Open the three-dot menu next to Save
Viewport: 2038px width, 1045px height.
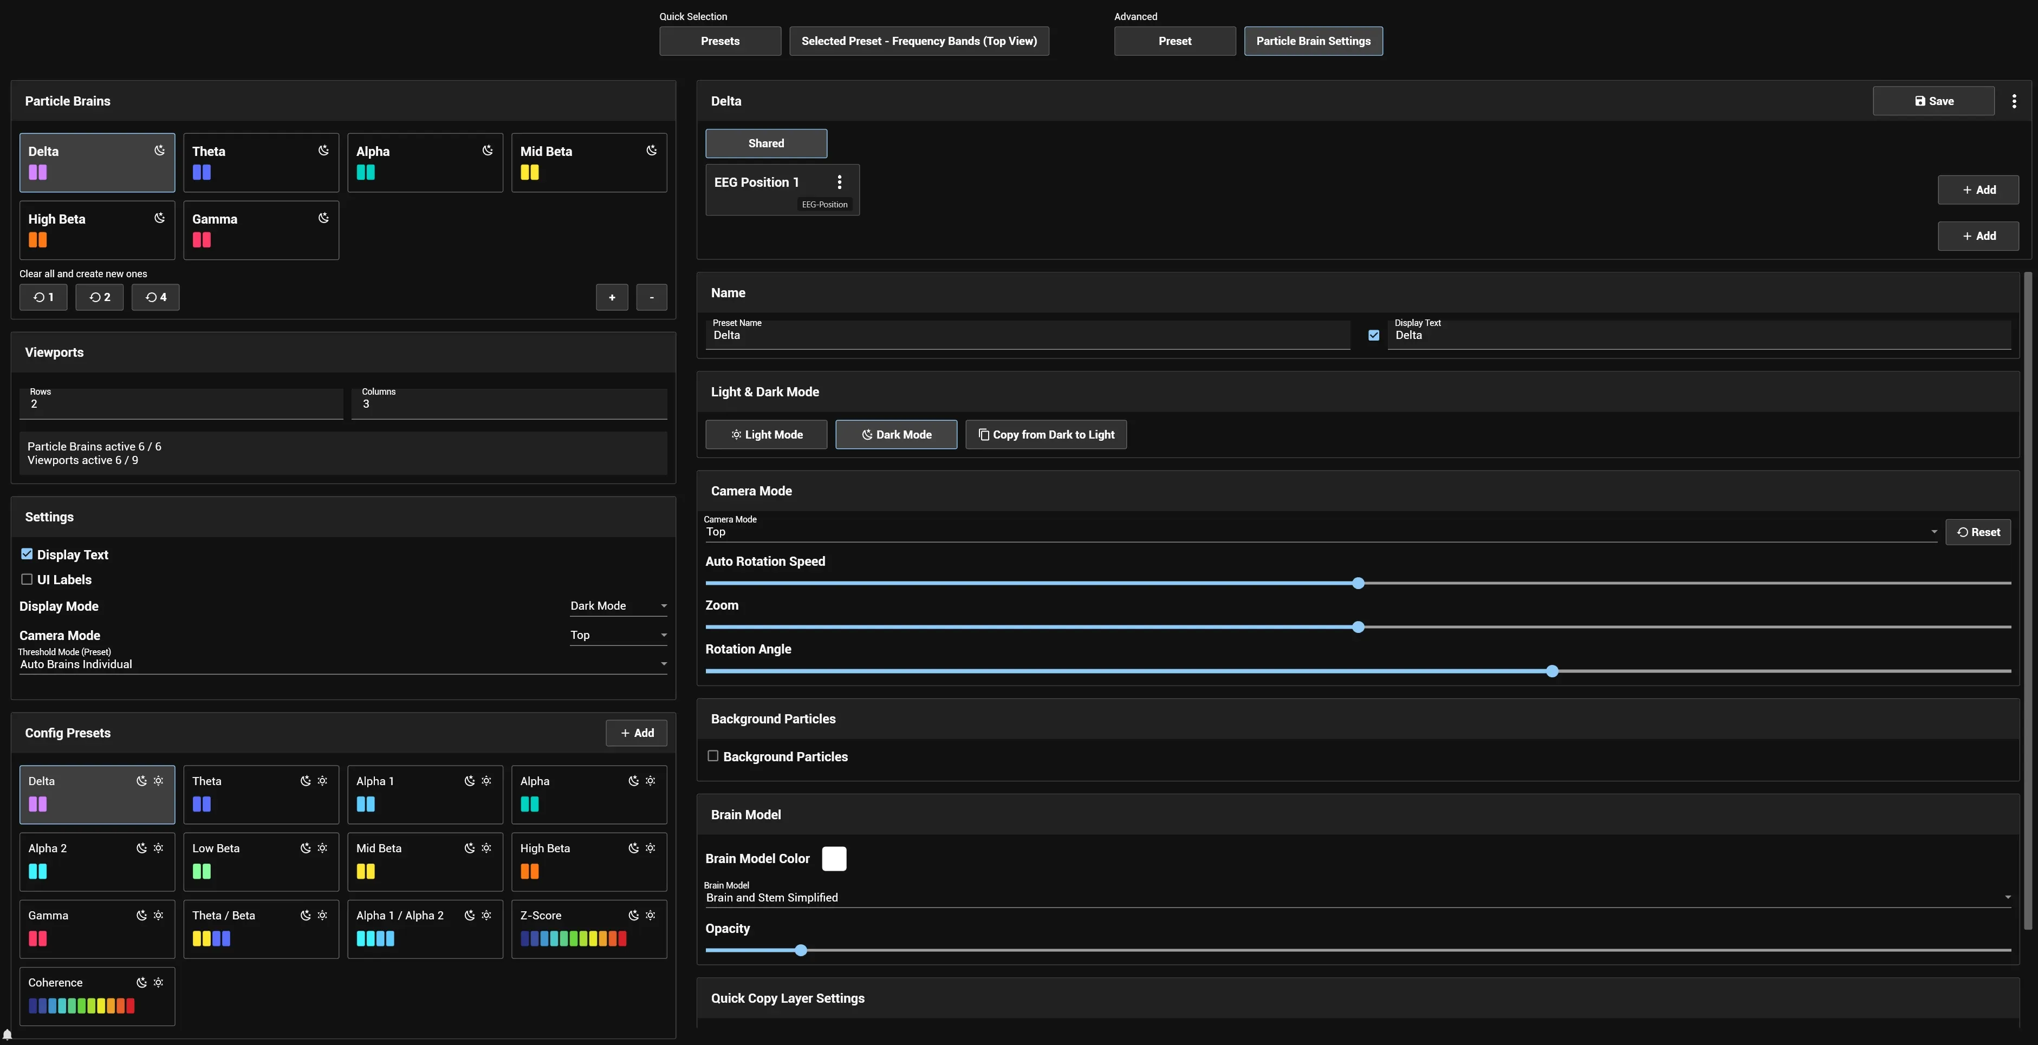click(x=2014, y=101)
